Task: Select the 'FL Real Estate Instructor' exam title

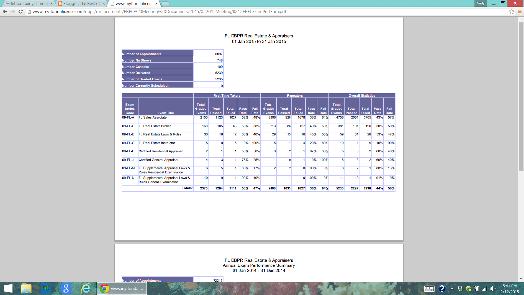Action: (x=157, y=143)
